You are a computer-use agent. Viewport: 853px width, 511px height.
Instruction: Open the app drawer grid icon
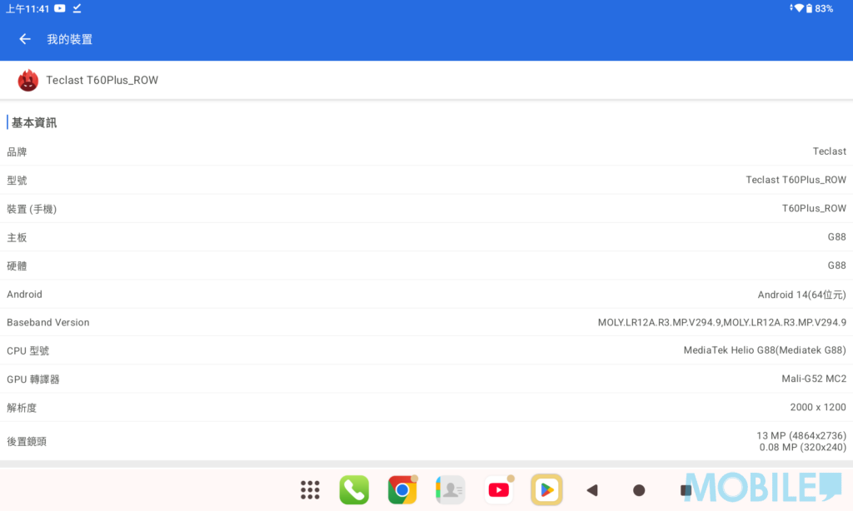click(x=310, y=490)
